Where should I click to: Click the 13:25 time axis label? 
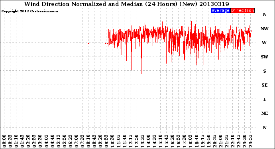(x=142, y=141)
